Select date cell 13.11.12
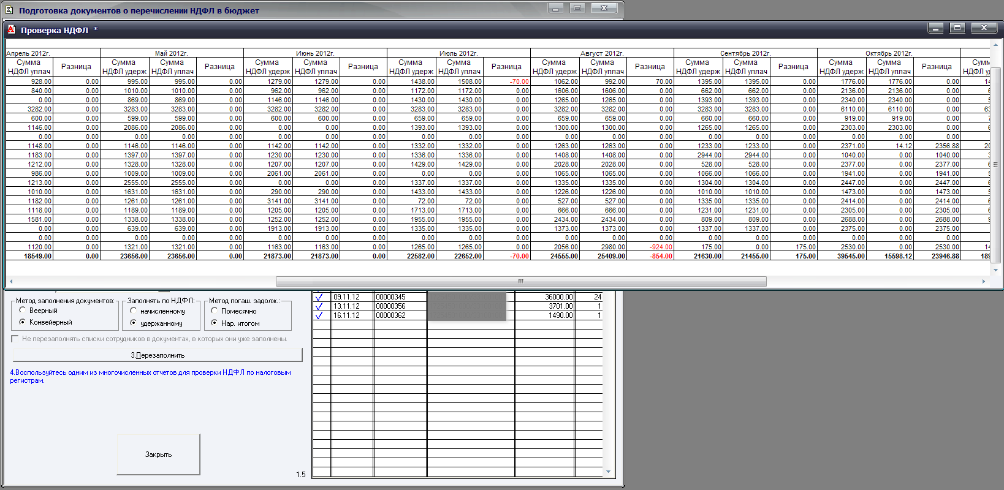The image size is (1004, 490). click(x=352, y=306)
